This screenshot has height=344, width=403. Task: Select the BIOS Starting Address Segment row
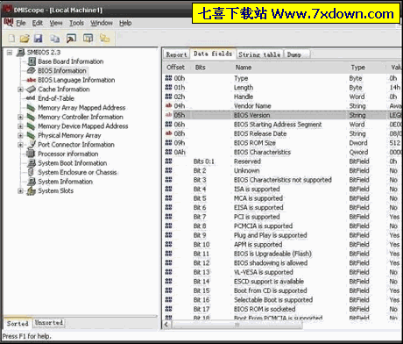[x=283, y=125]
